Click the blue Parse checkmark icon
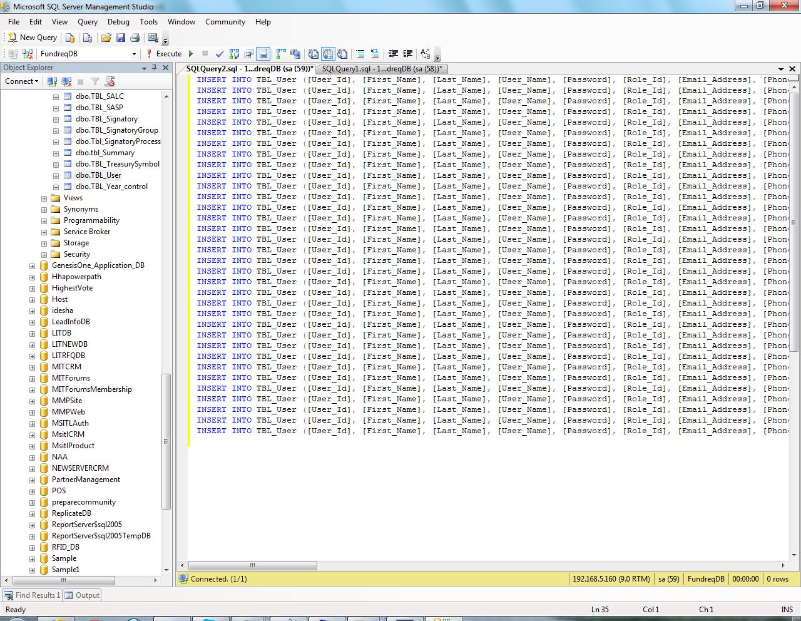Screen dimensions: 801x621 click(x=220, y=54)
